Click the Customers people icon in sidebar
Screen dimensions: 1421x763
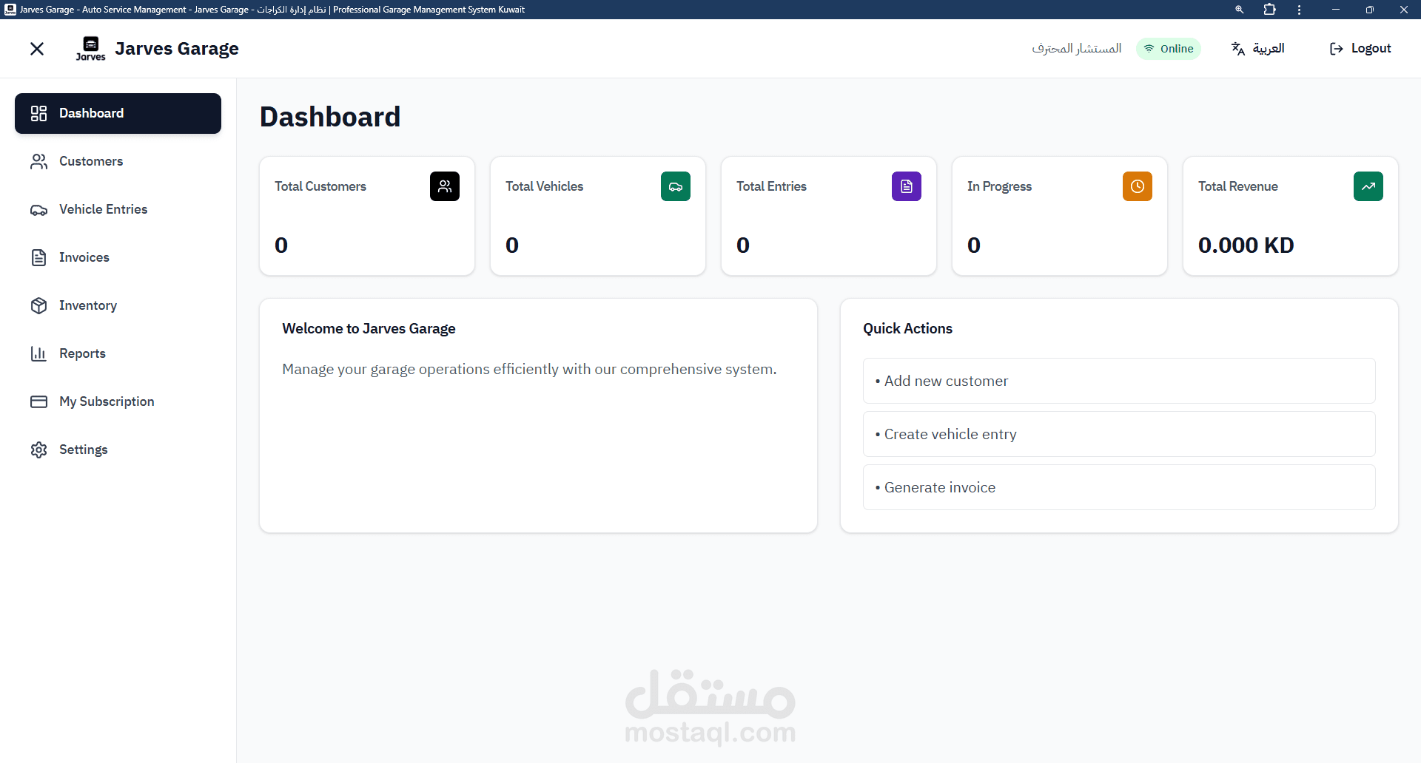click(x=38, y=161)
